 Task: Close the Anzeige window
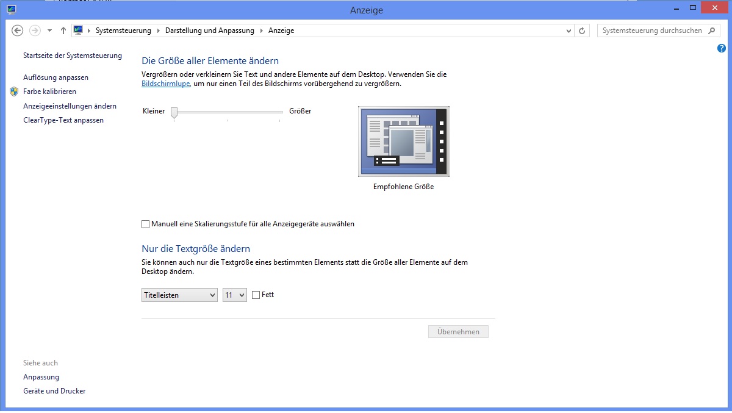(x=714, y=7)
